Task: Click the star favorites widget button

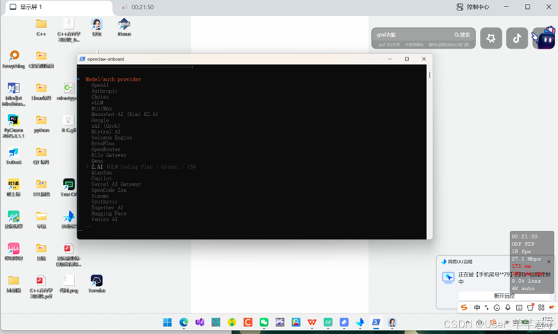Action: click(x=491, y=37)
